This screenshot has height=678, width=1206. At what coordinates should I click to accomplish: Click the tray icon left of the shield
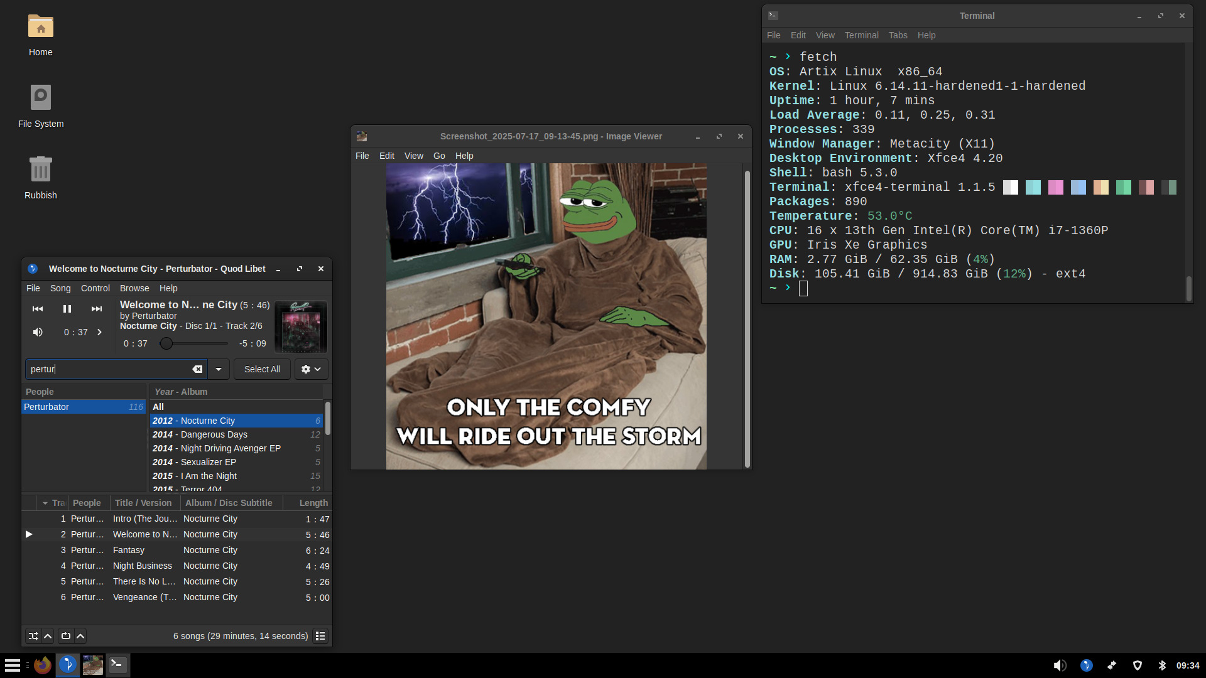1112,665
